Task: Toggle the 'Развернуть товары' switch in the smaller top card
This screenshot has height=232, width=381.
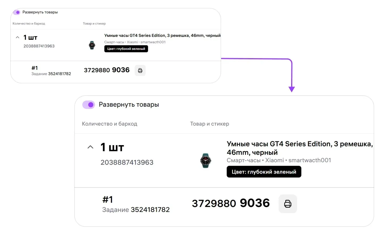Action: point(17,12)
